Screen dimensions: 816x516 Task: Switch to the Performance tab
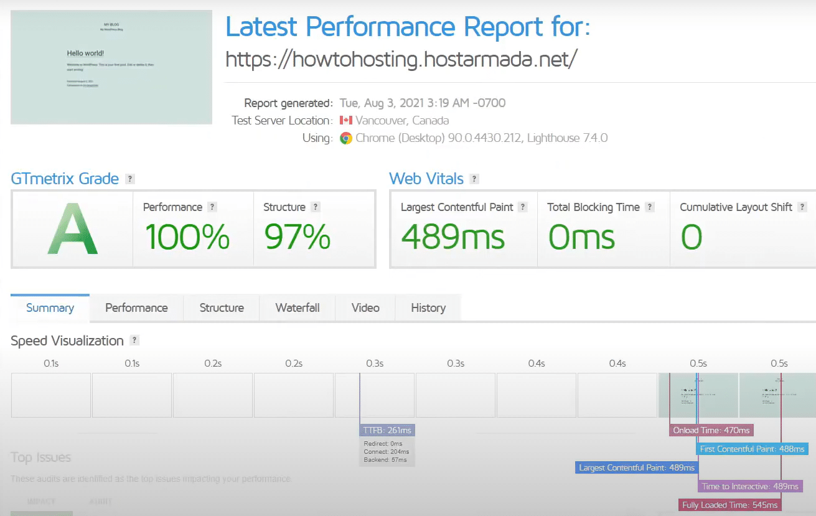click(x=136, y=307)
